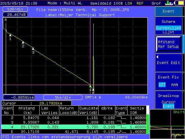This screenshot has width=185, height=139.
Task: Click event marker 3 triangle on trace
Action: 33,49
